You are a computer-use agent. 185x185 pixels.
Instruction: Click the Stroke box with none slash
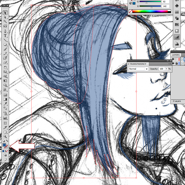[6, 147]
